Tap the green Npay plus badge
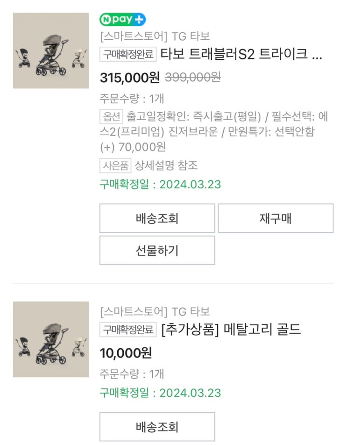 pyautogui.click(x=122, y=20)
